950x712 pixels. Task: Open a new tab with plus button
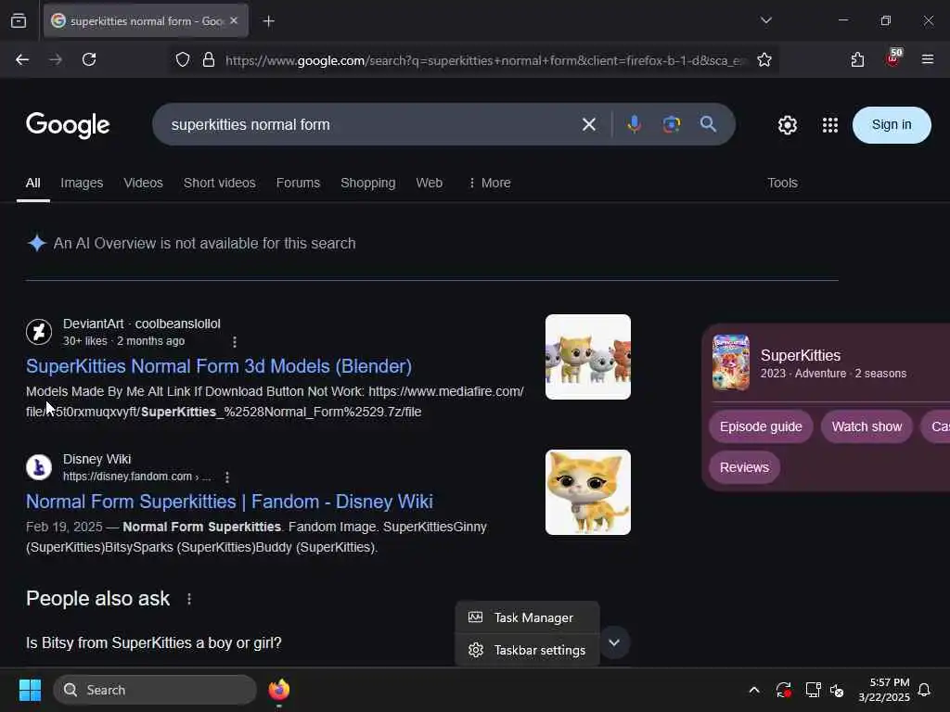point(268,21)
